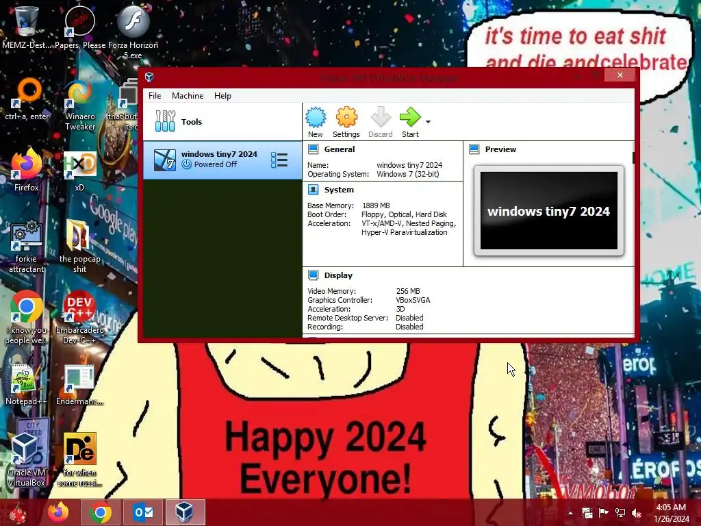Open the Embarcadero Dev-C++ desktop shortcut
Viewport: 701px width, 526px height.
click(x=79, y=318)
